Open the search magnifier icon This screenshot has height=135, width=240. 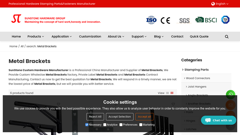tap(227, 37)
